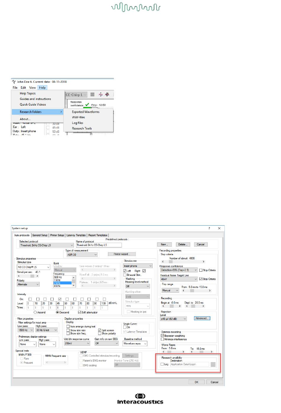
Task: Click the second red waveform toolbar icon
Action: click(x=107, y=95)
